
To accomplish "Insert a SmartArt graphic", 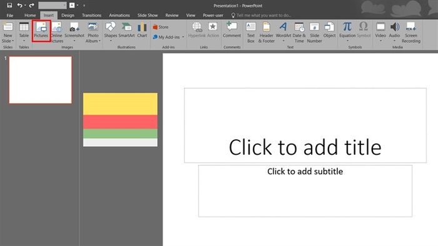I will pos(126,30).
